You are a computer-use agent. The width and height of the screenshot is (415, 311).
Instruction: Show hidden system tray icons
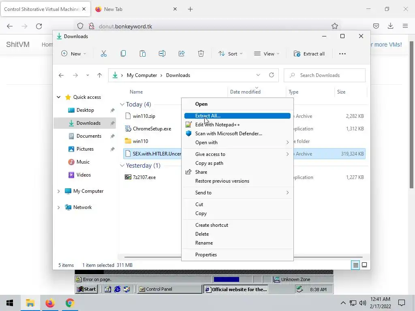343,303
